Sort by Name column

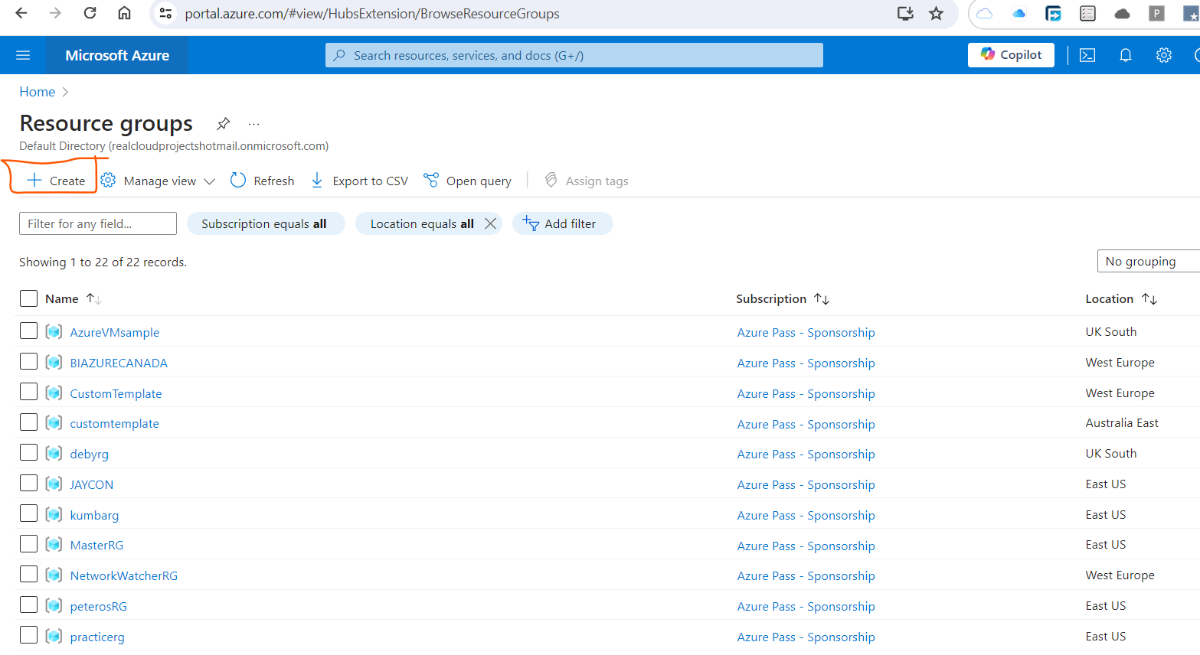click(73, 298)
